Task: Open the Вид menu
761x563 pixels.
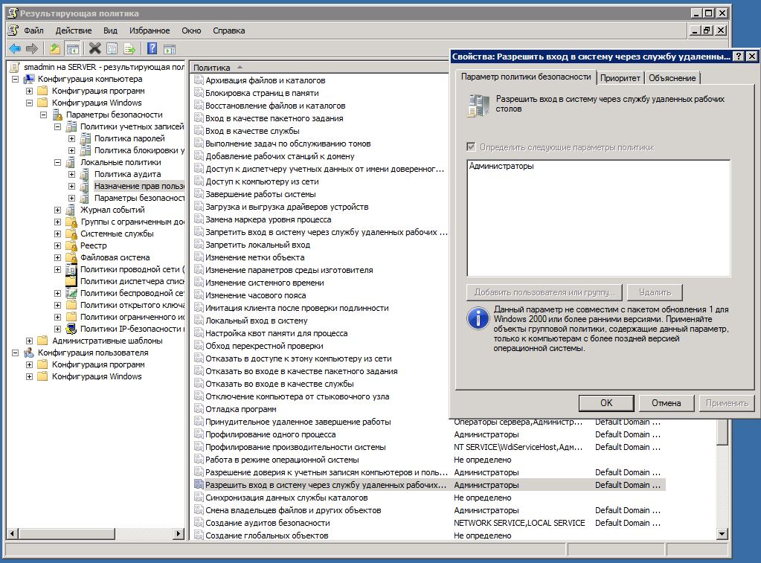Action: pyautogui.click(x=110, y=30)
